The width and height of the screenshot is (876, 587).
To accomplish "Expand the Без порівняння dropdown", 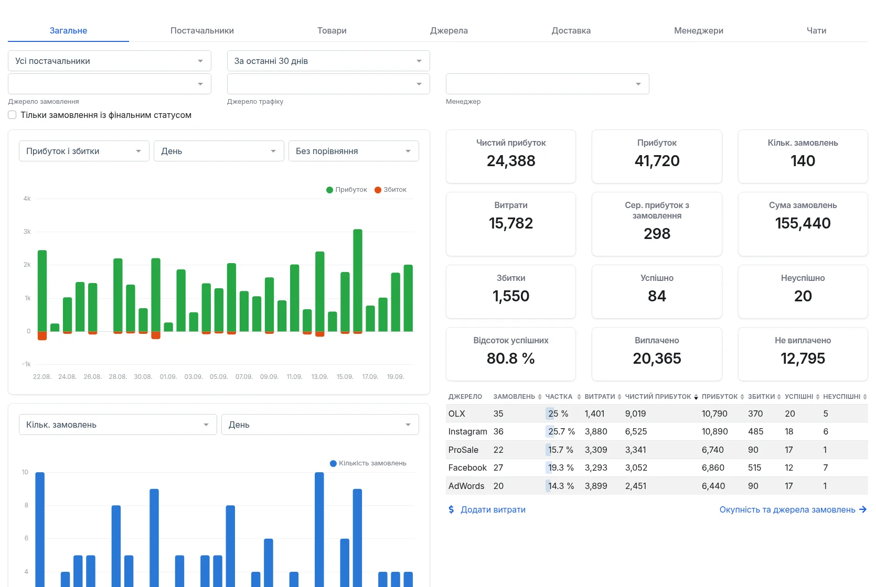I will [x=354, y=151].
